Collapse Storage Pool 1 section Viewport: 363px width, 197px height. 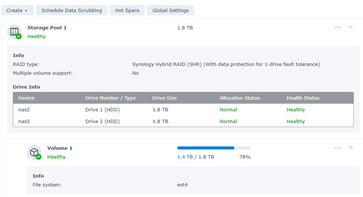point(351,27)
